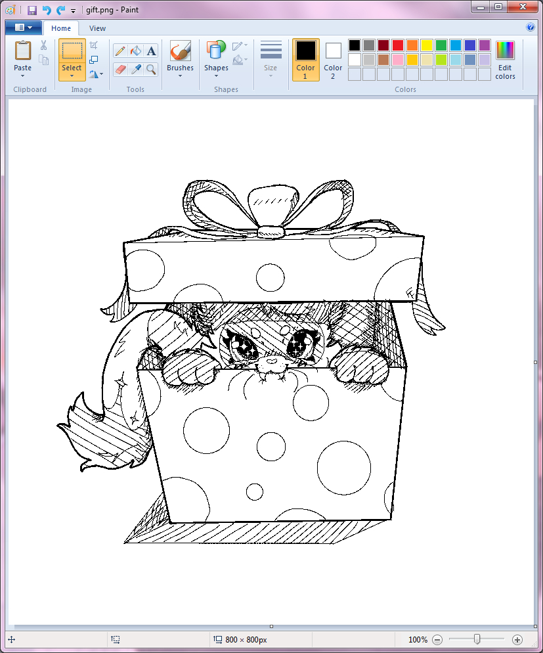The image size is (543, 653).
Task: Toggle Color 1 as the active color
Action: pyautogui.click(x=305, y=58)
